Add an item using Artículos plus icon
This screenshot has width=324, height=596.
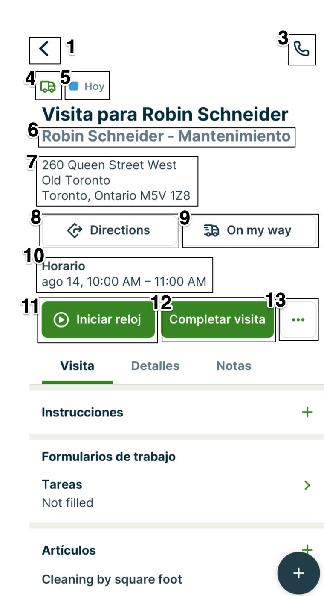click(x=307, y=549)
